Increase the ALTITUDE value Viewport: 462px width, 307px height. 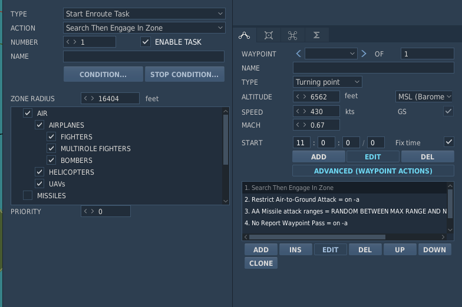pos(305,96)
